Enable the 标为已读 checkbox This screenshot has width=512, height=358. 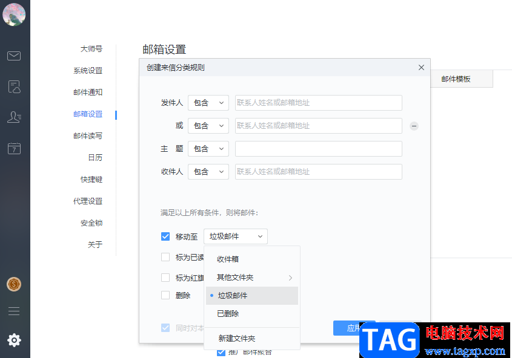[165, 258]
